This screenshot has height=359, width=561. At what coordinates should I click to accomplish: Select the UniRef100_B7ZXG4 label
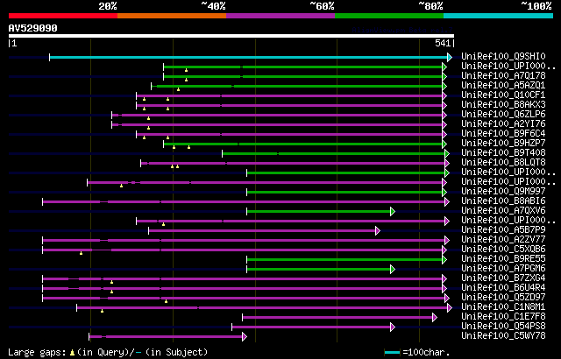point(503,278)
